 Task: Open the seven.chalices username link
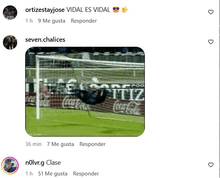click(45, 40)
